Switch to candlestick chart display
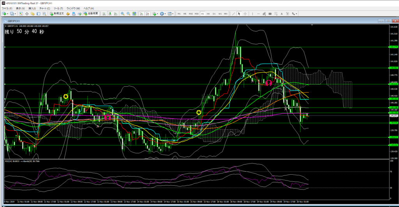The width and height of the screenshot is (399, 207). [x=110, y=14]
